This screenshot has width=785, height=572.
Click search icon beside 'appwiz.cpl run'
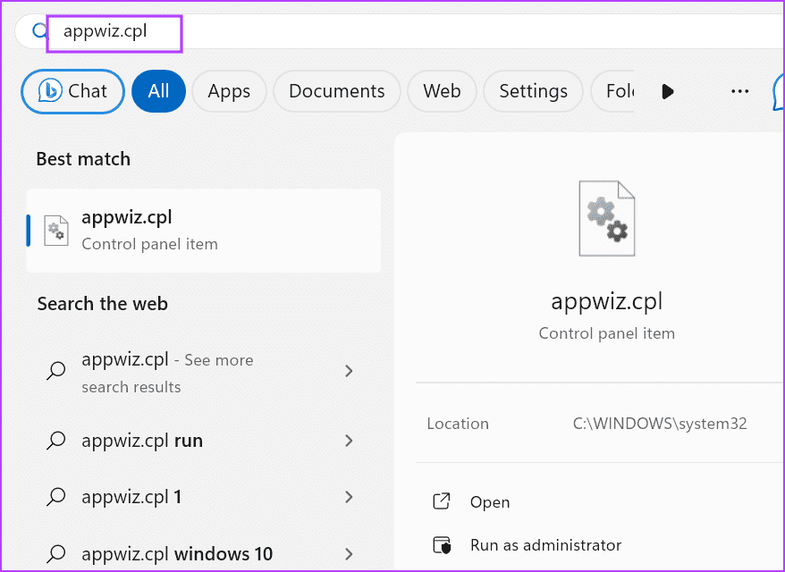click(x=56, y=441)
